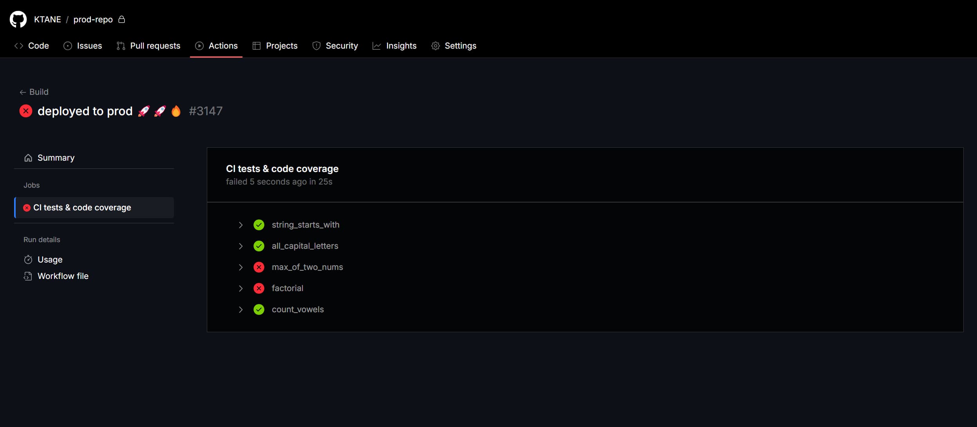Open the KTANE owner link

tap(47, 20)
